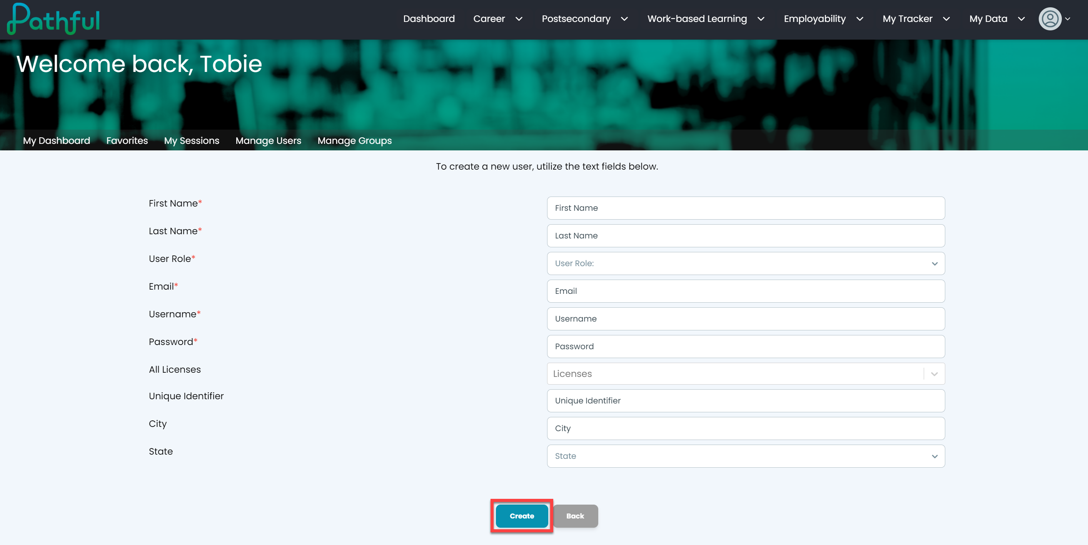Switch to the My Dashboard tab
The height and width of the screenshot is (545, 1088).
[x=57, y=141]
